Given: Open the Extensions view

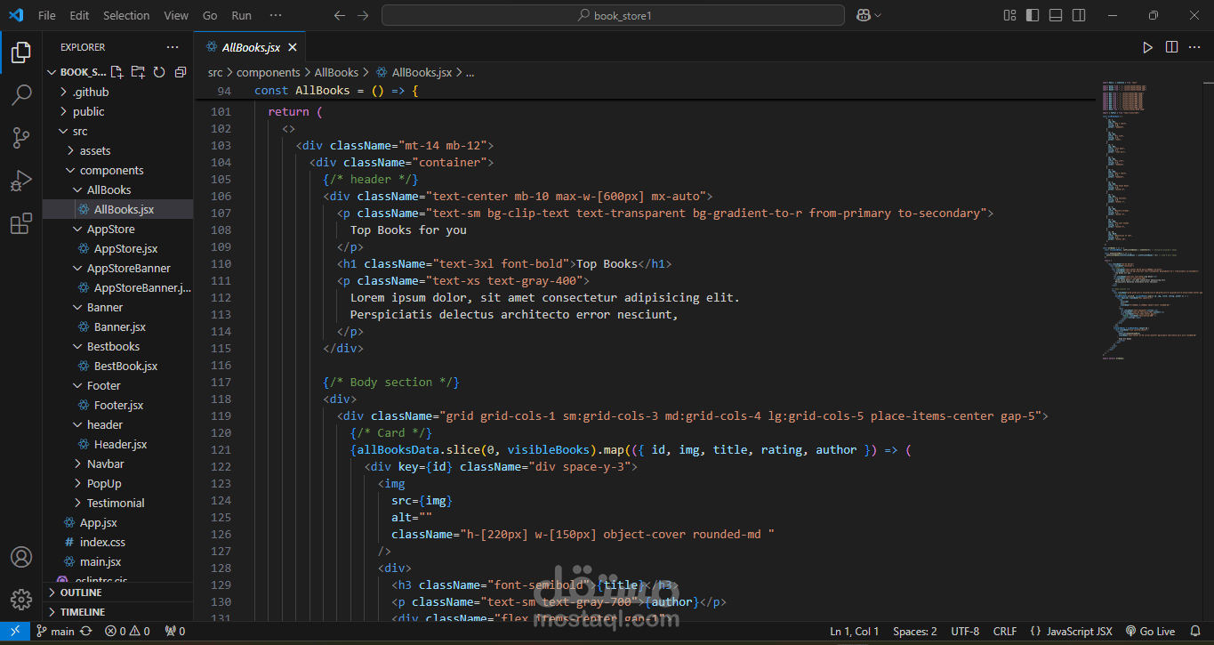Looking at the screenshot, I should 21,224.
